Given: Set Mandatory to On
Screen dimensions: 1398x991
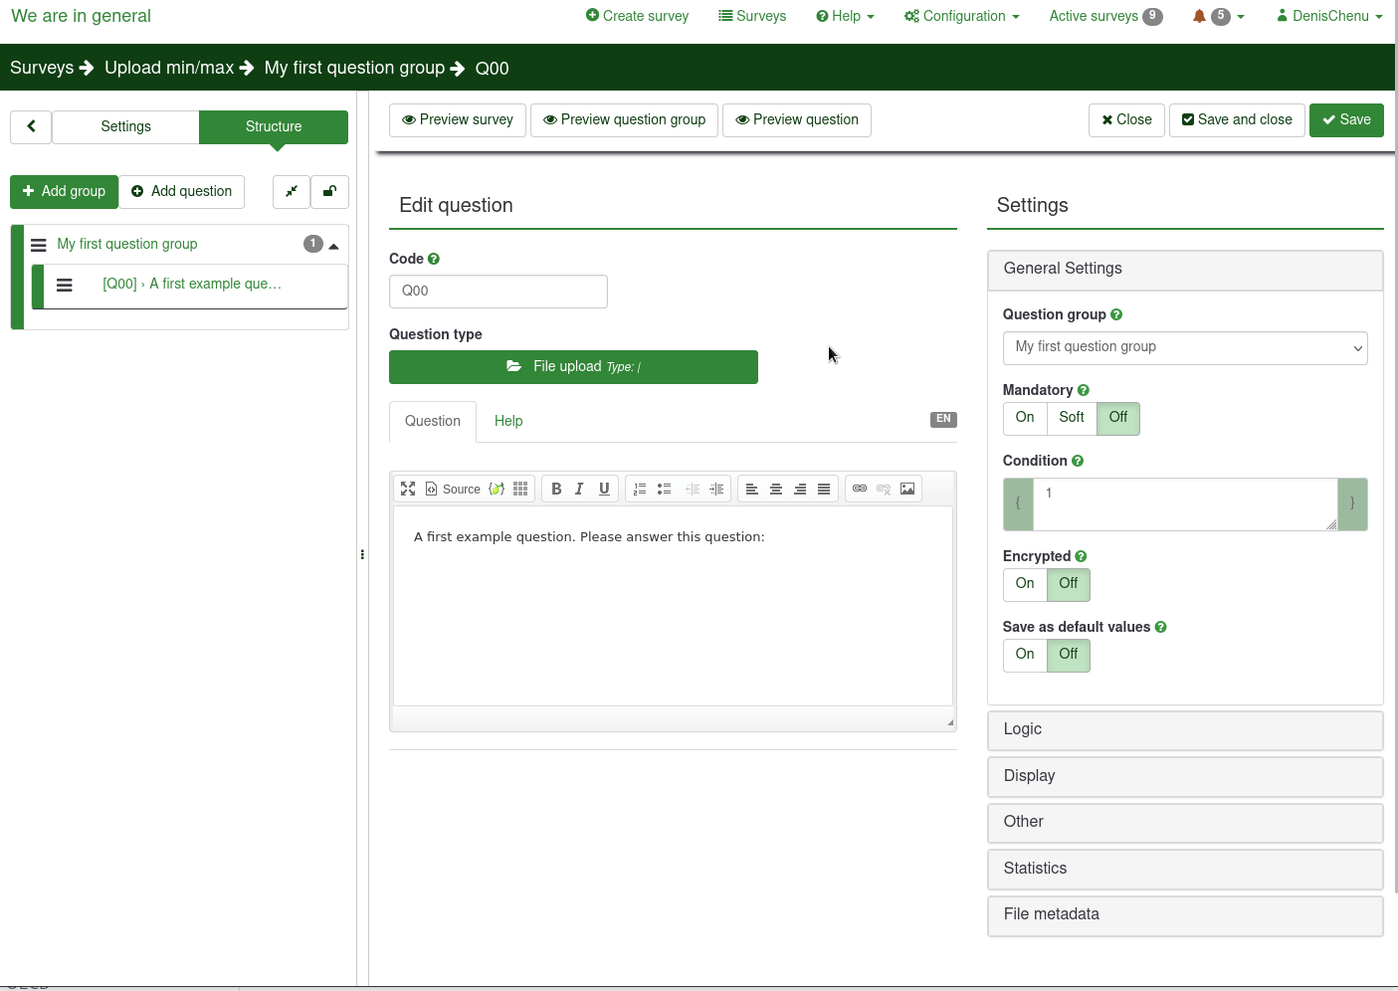Looking at the screenshot, I should point(1025,418).
